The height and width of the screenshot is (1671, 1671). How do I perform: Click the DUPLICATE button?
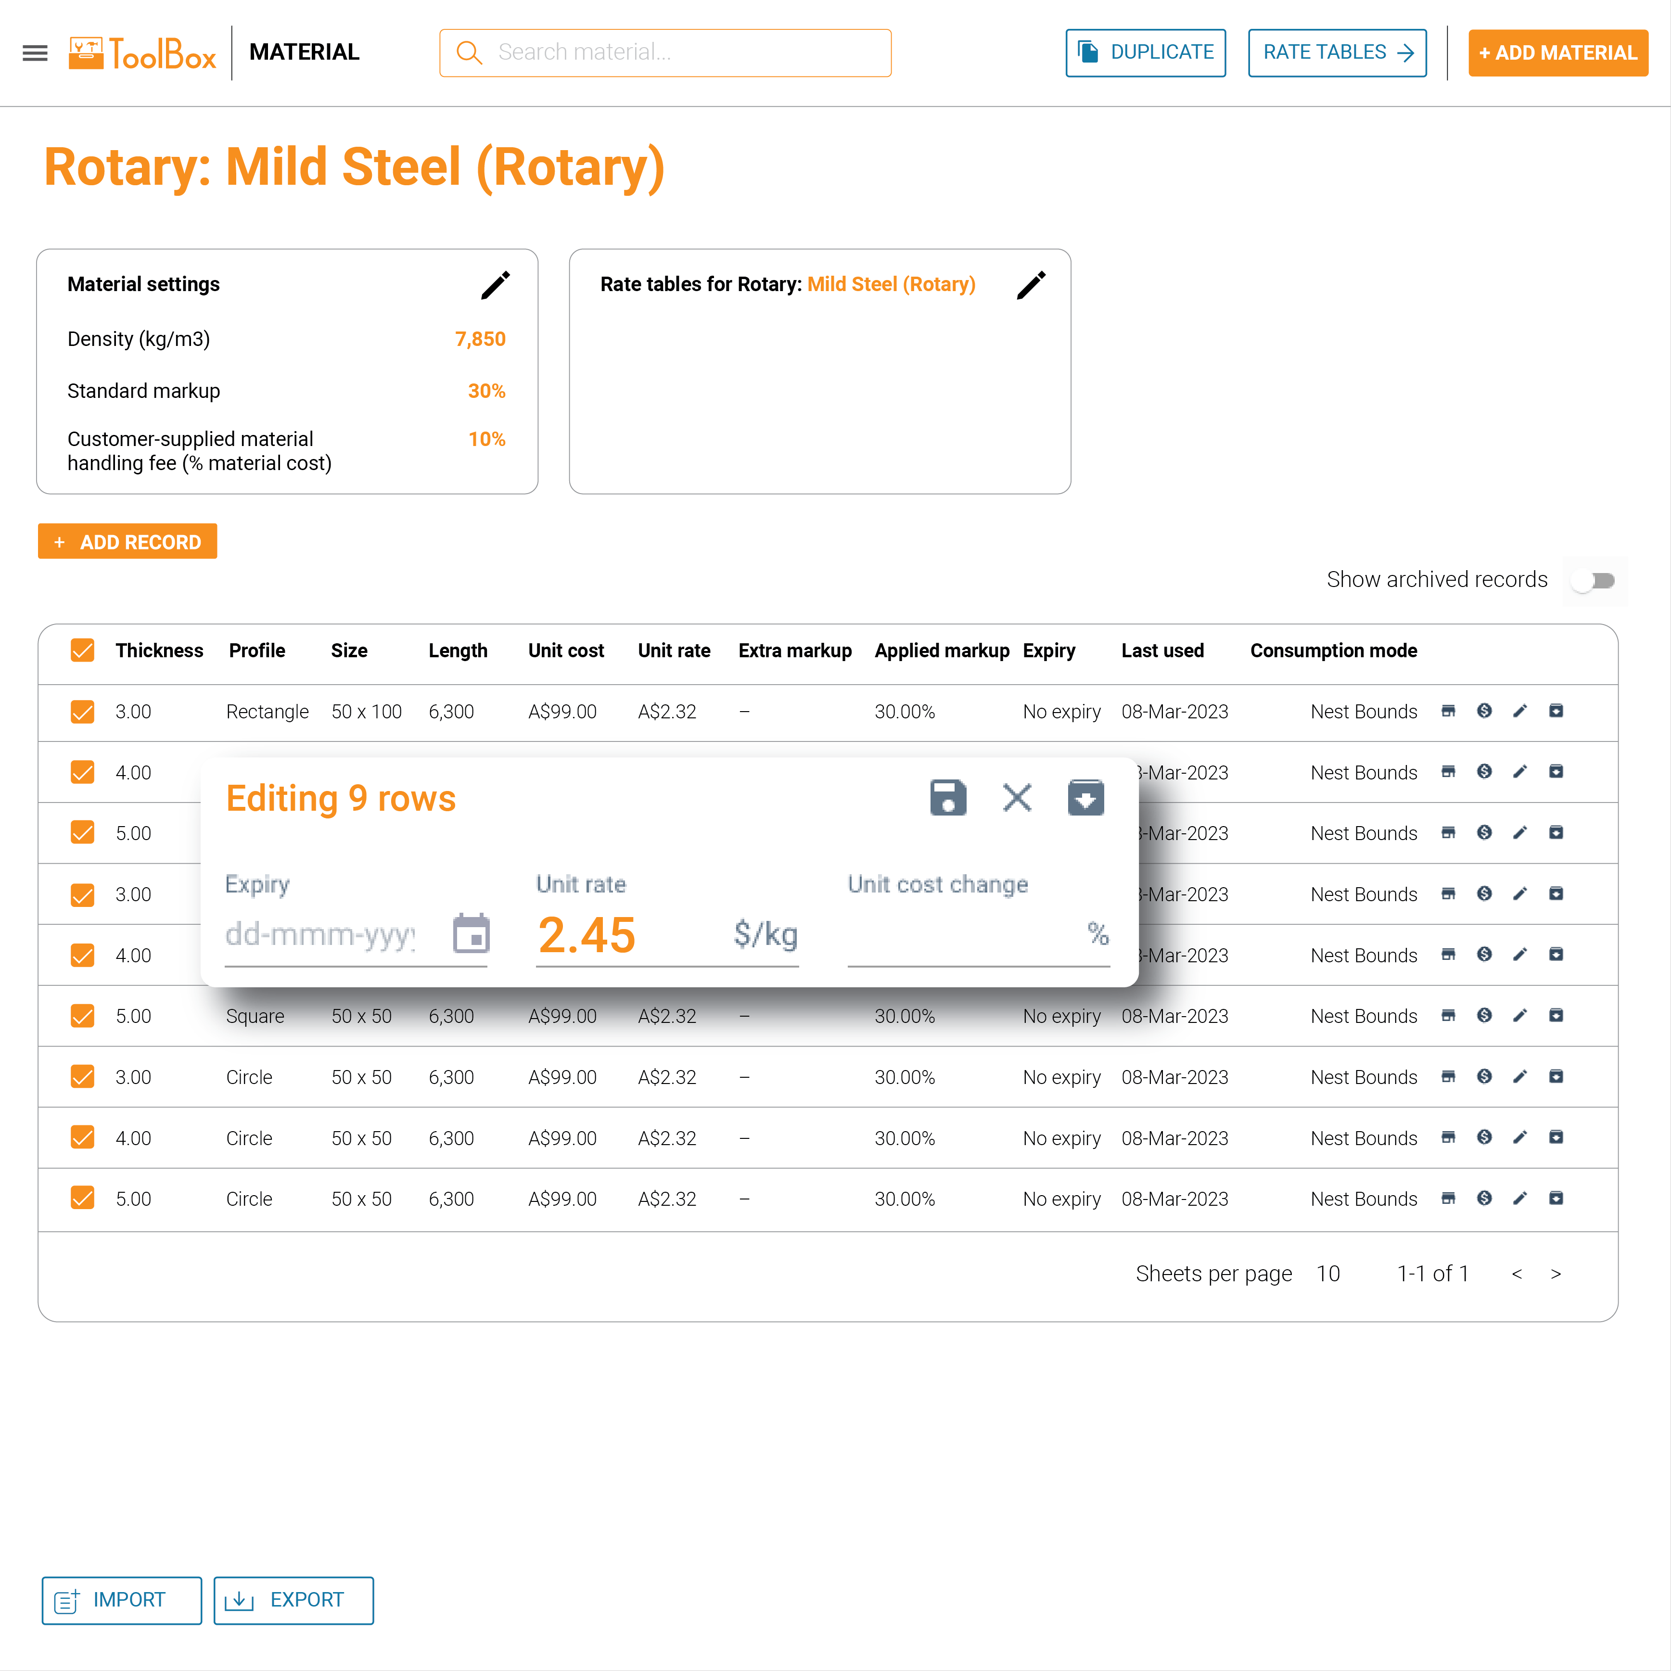pyautogui.click(x=1145, y=53)
